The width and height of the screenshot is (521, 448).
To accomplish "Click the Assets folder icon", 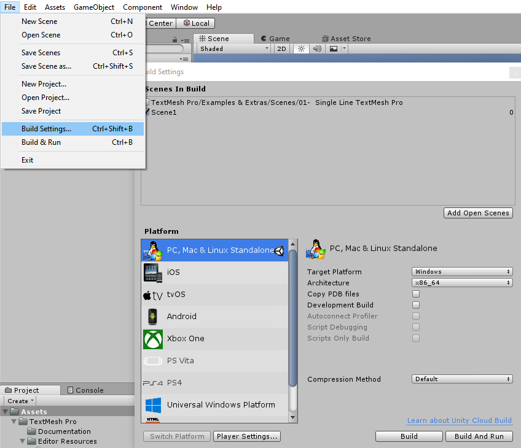I will pos(14,412).
